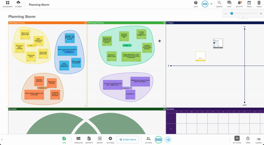
Task: Select the Office budget reassessed note
Action: [76, 63]
